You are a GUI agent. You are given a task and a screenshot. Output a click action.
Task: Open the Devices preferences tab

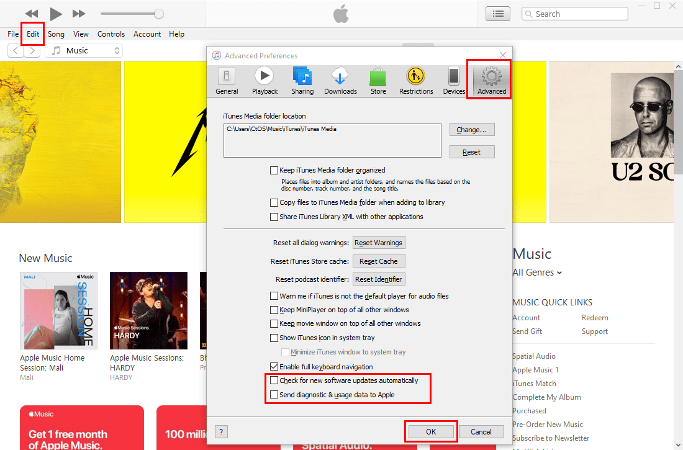point(454,81)
